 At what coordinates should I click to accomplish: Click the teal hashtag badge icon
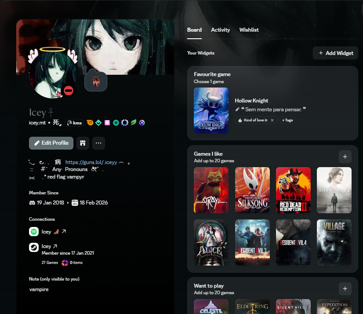click(x=116, y=123)
